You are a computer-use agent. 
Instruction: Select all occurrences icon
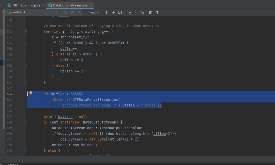142,12
